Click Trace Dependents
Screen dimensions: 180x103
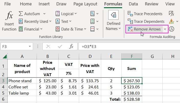(146, 22)
